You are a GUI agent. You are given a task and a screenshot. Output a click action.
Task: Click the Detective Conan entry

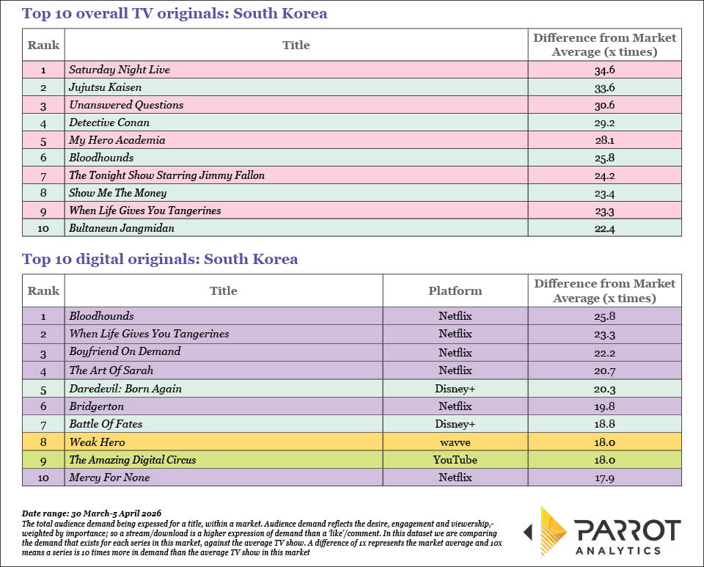click(x=109, y=122)
